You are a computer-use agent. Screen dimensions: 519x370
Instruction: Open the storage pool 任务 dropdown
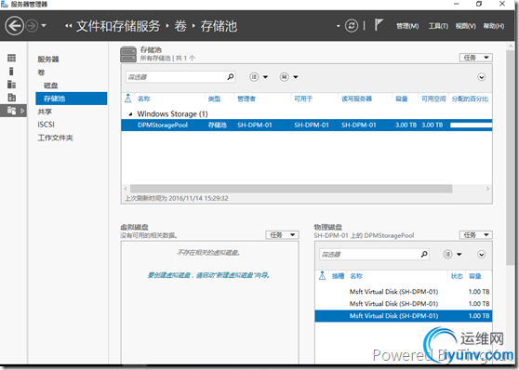[476, 58]
